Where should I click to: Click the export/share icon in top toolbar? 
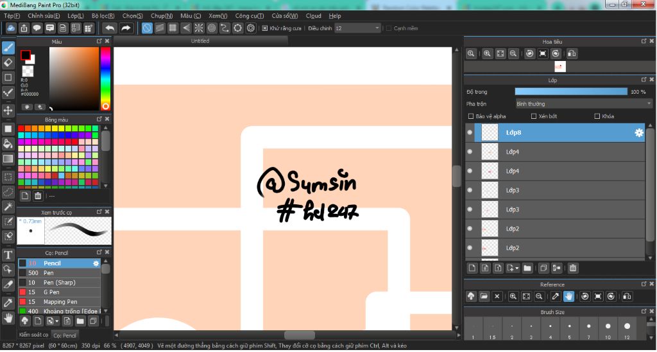click(24, 28)
